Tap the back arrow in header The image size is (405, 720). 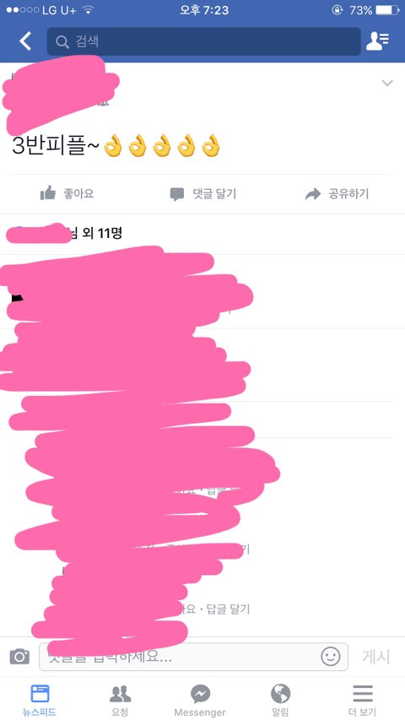tap(25, 41)
